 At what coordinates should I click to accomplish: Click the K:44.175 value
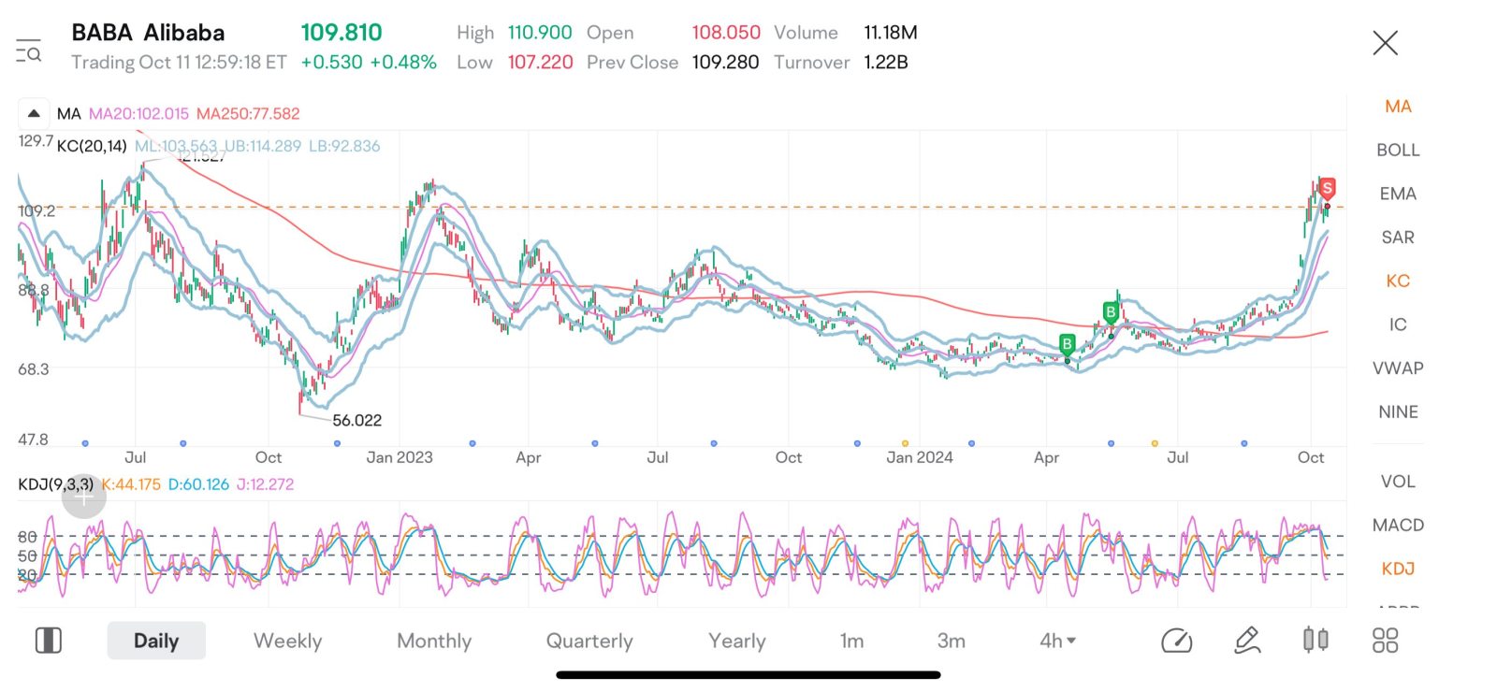pos(131,484)
